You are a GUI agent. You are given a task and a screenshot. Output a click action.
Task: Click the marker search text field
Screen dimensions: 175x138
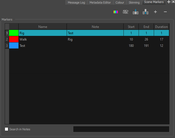(x=121, y=129)
